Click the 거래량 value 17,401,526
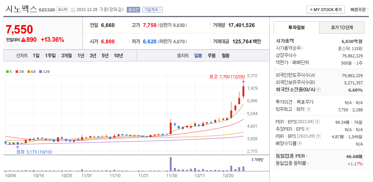The height and width of the screenshot is (182, 373). click(x=241, y=25)
